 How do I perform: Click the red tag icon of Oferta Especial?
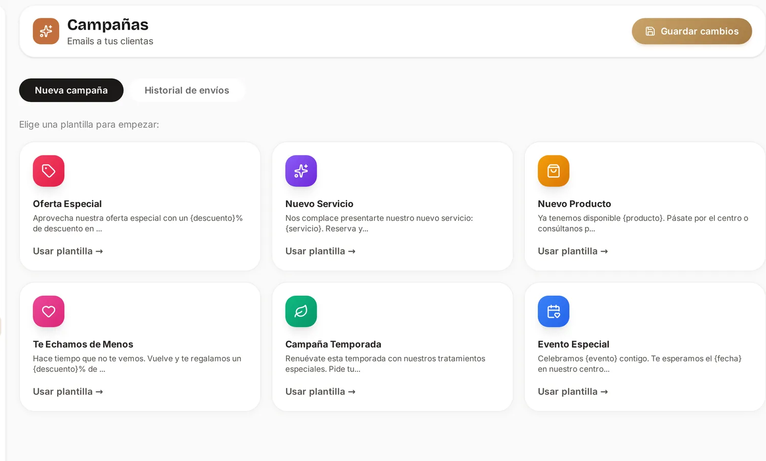pyautogui.click(x=49, y=171)
